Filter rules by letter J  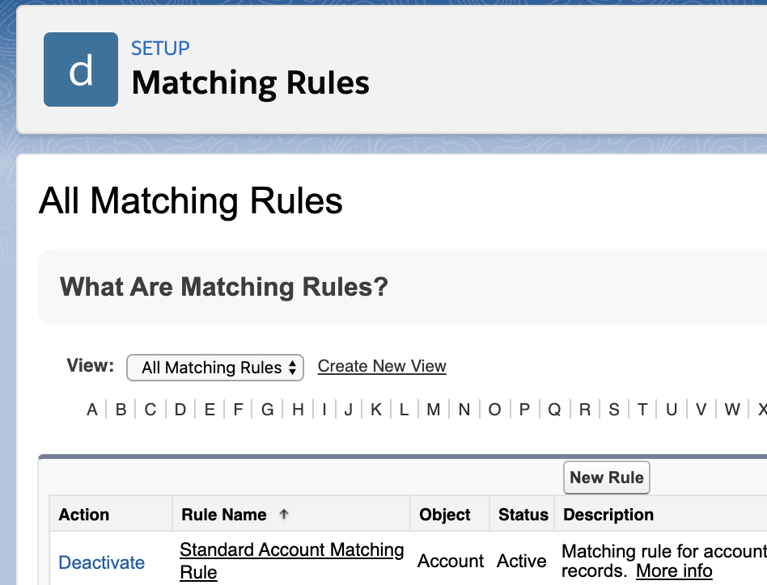pyautogui.click(x=348, y=410)
